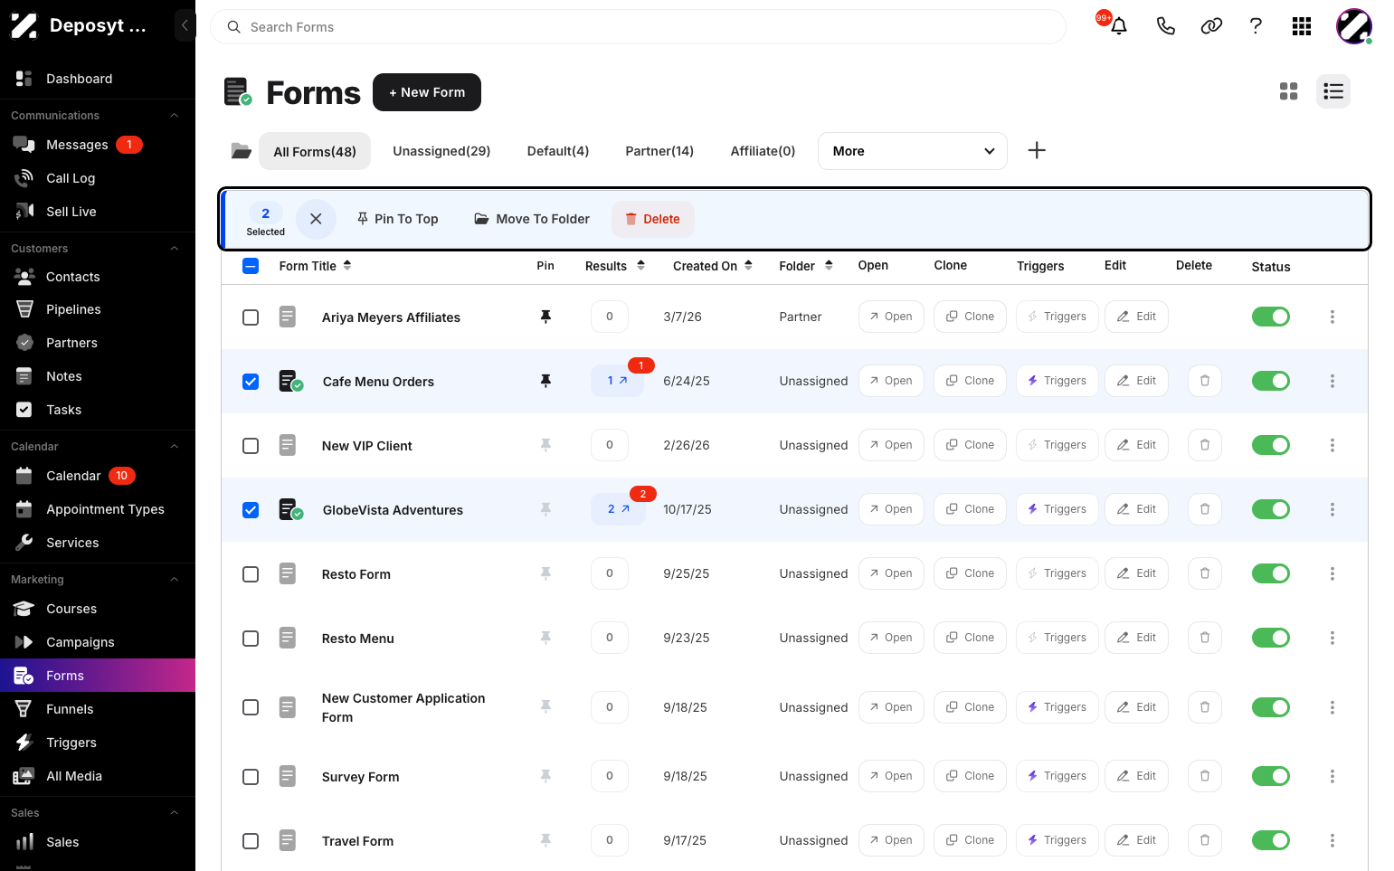Delete the Travel Form via trash icon
Image resolution: width=1394 pixels, height=871 pixels.
pyautogui.click(x=1205, y=840)
